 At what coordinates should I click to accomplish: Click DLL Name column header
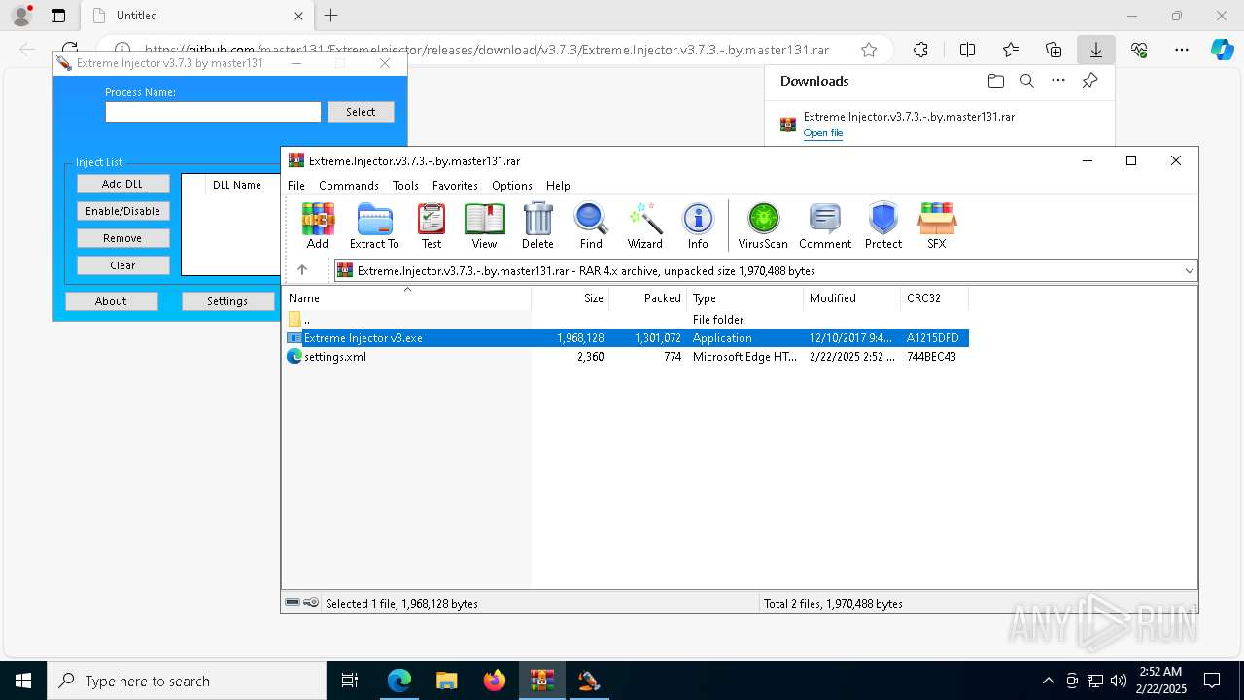[237, 185]
